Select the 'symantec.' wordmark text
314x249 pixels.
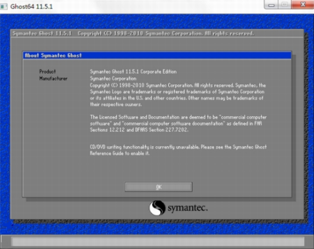pos(188,208)
